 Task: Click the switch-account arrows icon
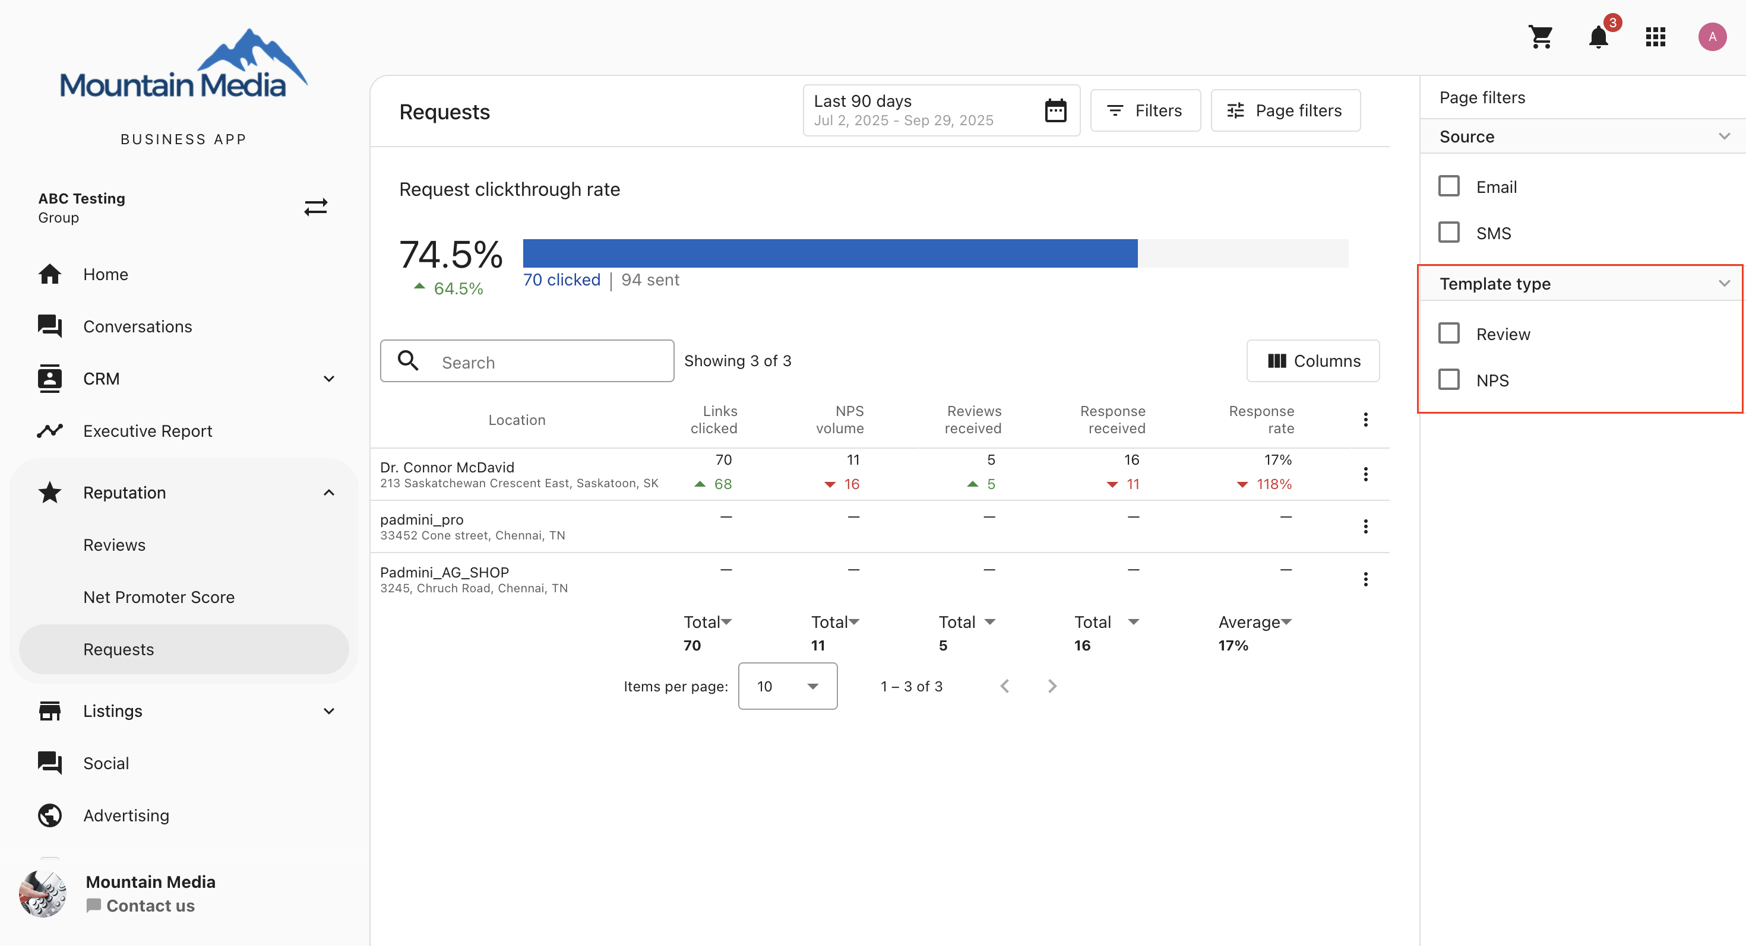click(x=316, y=207)
